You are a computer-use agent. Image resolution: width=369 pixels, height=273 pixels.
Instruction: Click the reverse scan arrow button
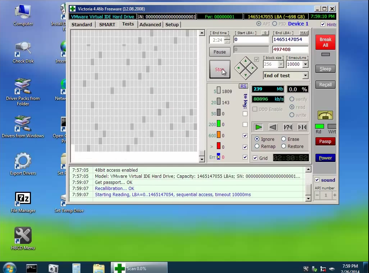tap(273, 127)
